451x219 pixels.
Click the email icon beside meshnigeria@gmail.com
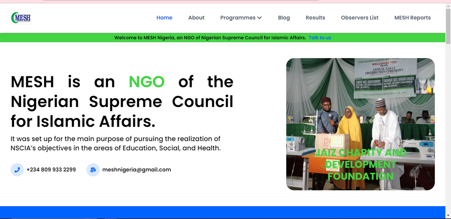(x=93, y=170)
